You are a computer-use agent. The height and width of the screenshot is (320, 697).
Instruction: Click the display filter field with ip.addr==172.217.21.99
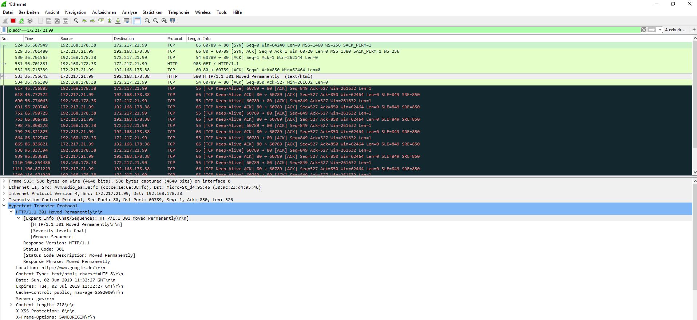pyautogui.click(x=323, y=30)
